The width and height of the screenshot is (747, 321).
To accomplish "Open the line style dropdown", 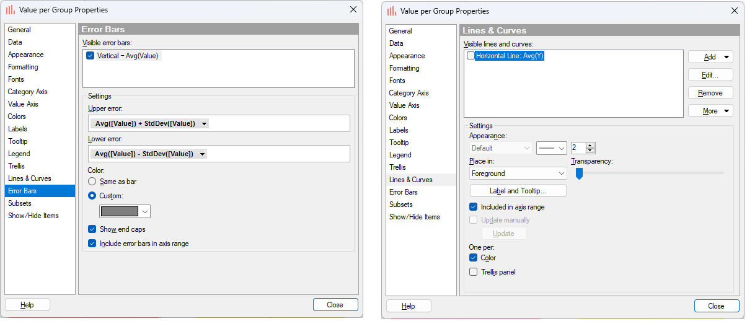I will point(552,148).
